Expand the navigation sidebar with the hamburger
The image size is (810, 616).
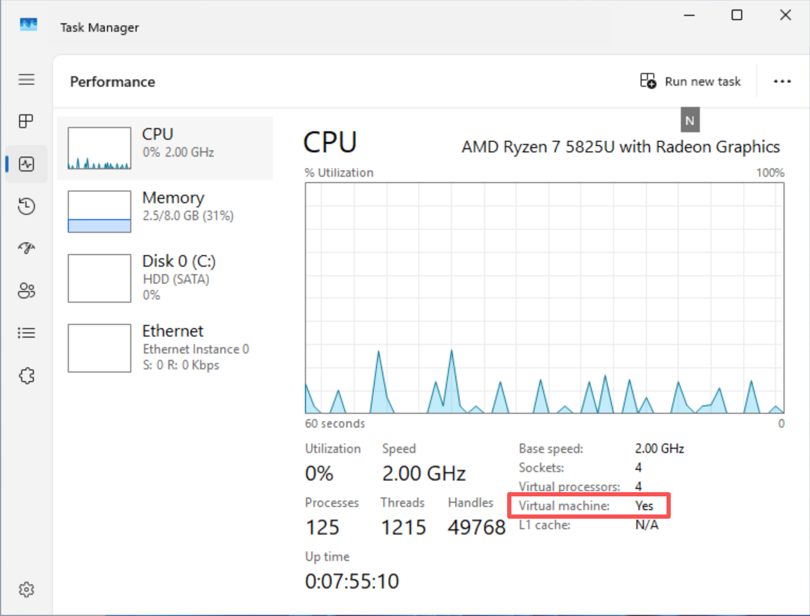pyautogui.click(x=26, y=80)
